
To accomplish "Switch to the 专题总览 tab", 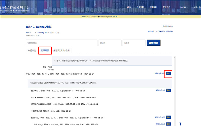I will click(32, 50).
